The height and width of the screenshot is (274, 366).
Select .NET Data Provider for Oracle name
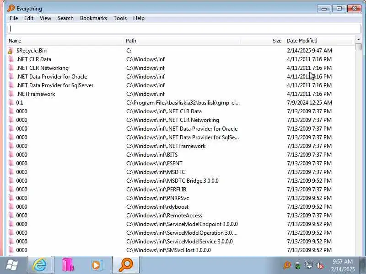(x=52, y=77)
